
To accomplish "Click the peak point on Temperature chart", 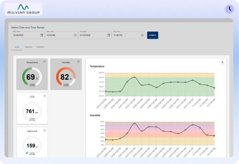I will pos(134,77).
